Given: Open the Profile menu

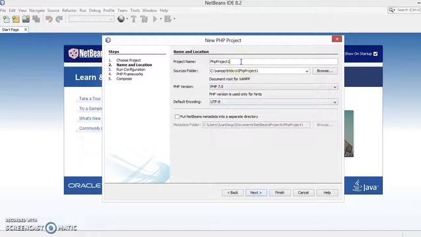Looking at the screenshot, I should coord(109,11).
